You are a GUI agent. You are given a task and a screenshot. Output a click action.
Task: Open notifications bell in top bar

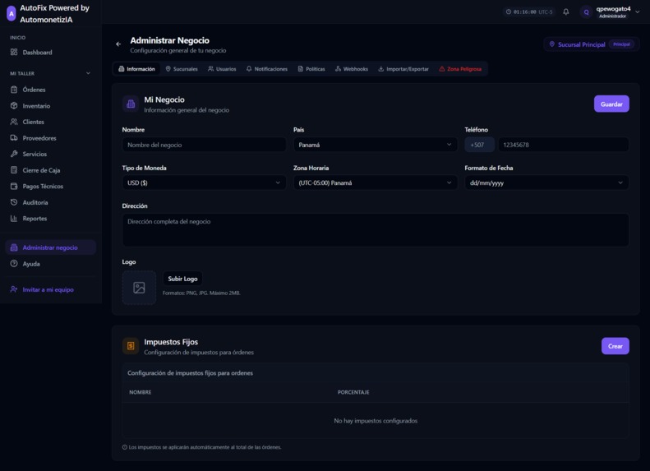pyautogui.click(x=566, y=12)
